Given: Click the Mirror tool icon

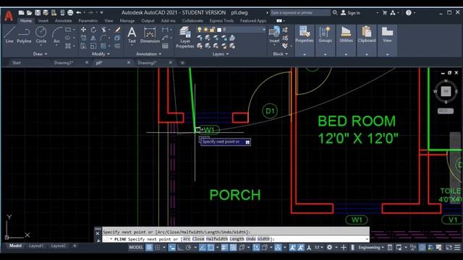Looking at the screenshot, I should coord(93,38).
